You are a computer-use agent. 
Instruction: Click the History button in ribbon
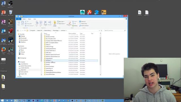(x=75, y=26)
